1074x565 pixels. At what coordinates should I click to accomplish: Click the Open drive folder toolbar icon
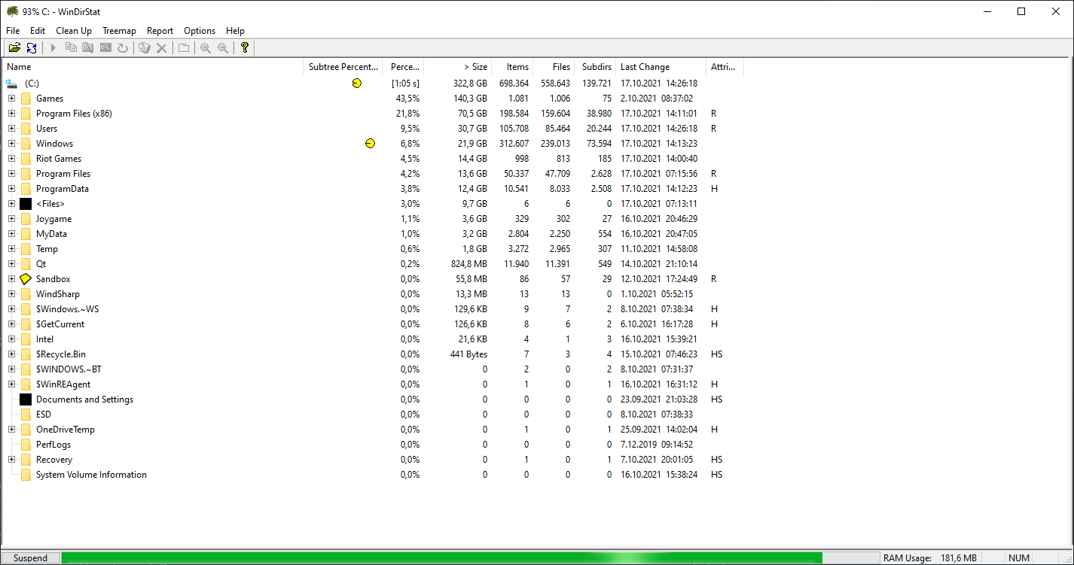(14, 48)
